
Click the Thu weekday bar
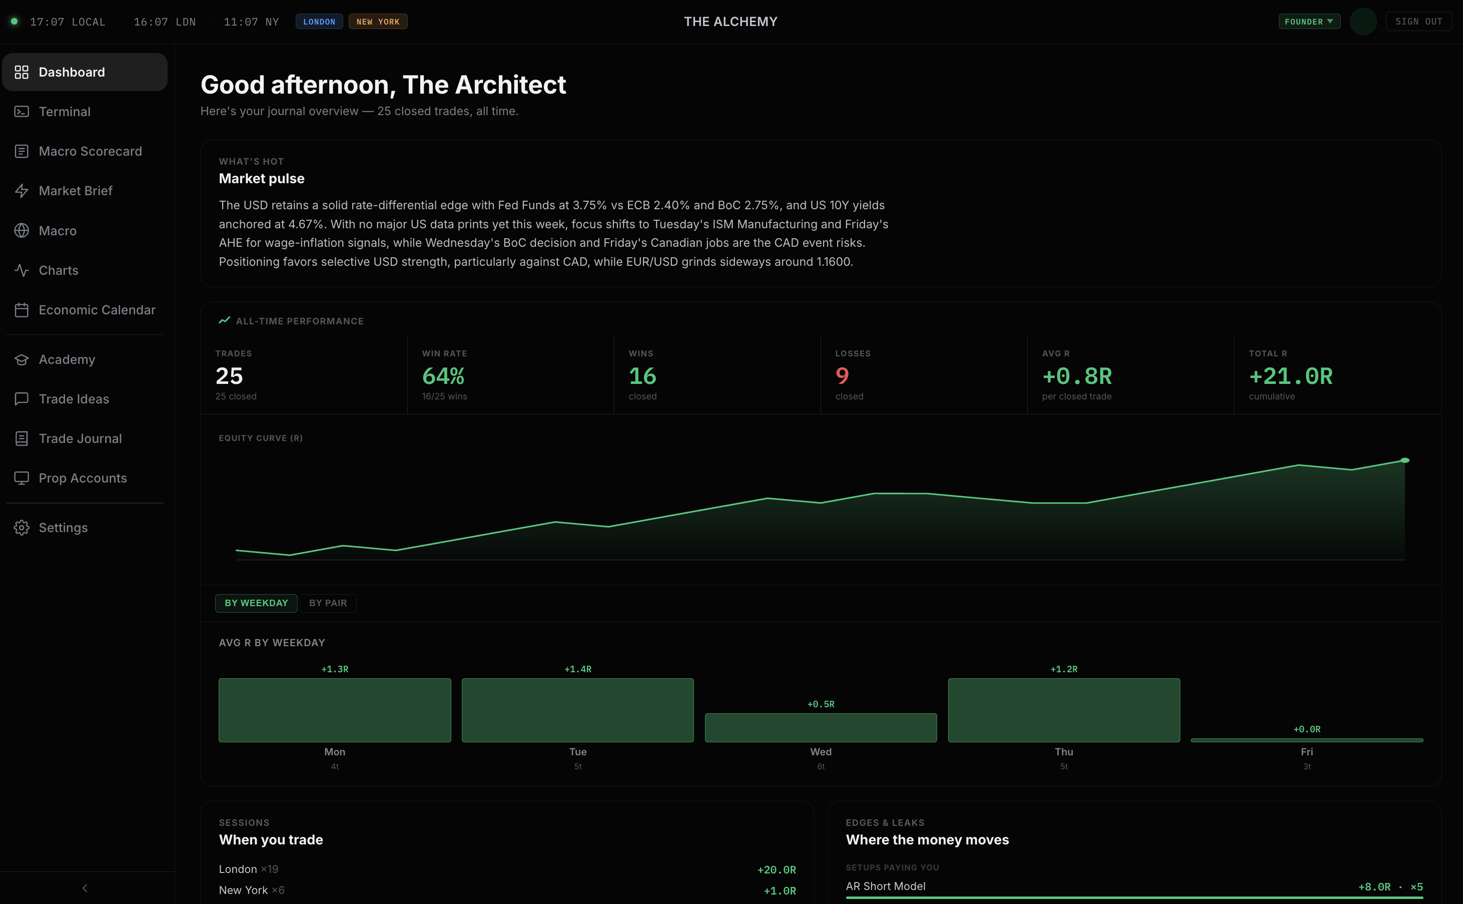pos(1064,710)
